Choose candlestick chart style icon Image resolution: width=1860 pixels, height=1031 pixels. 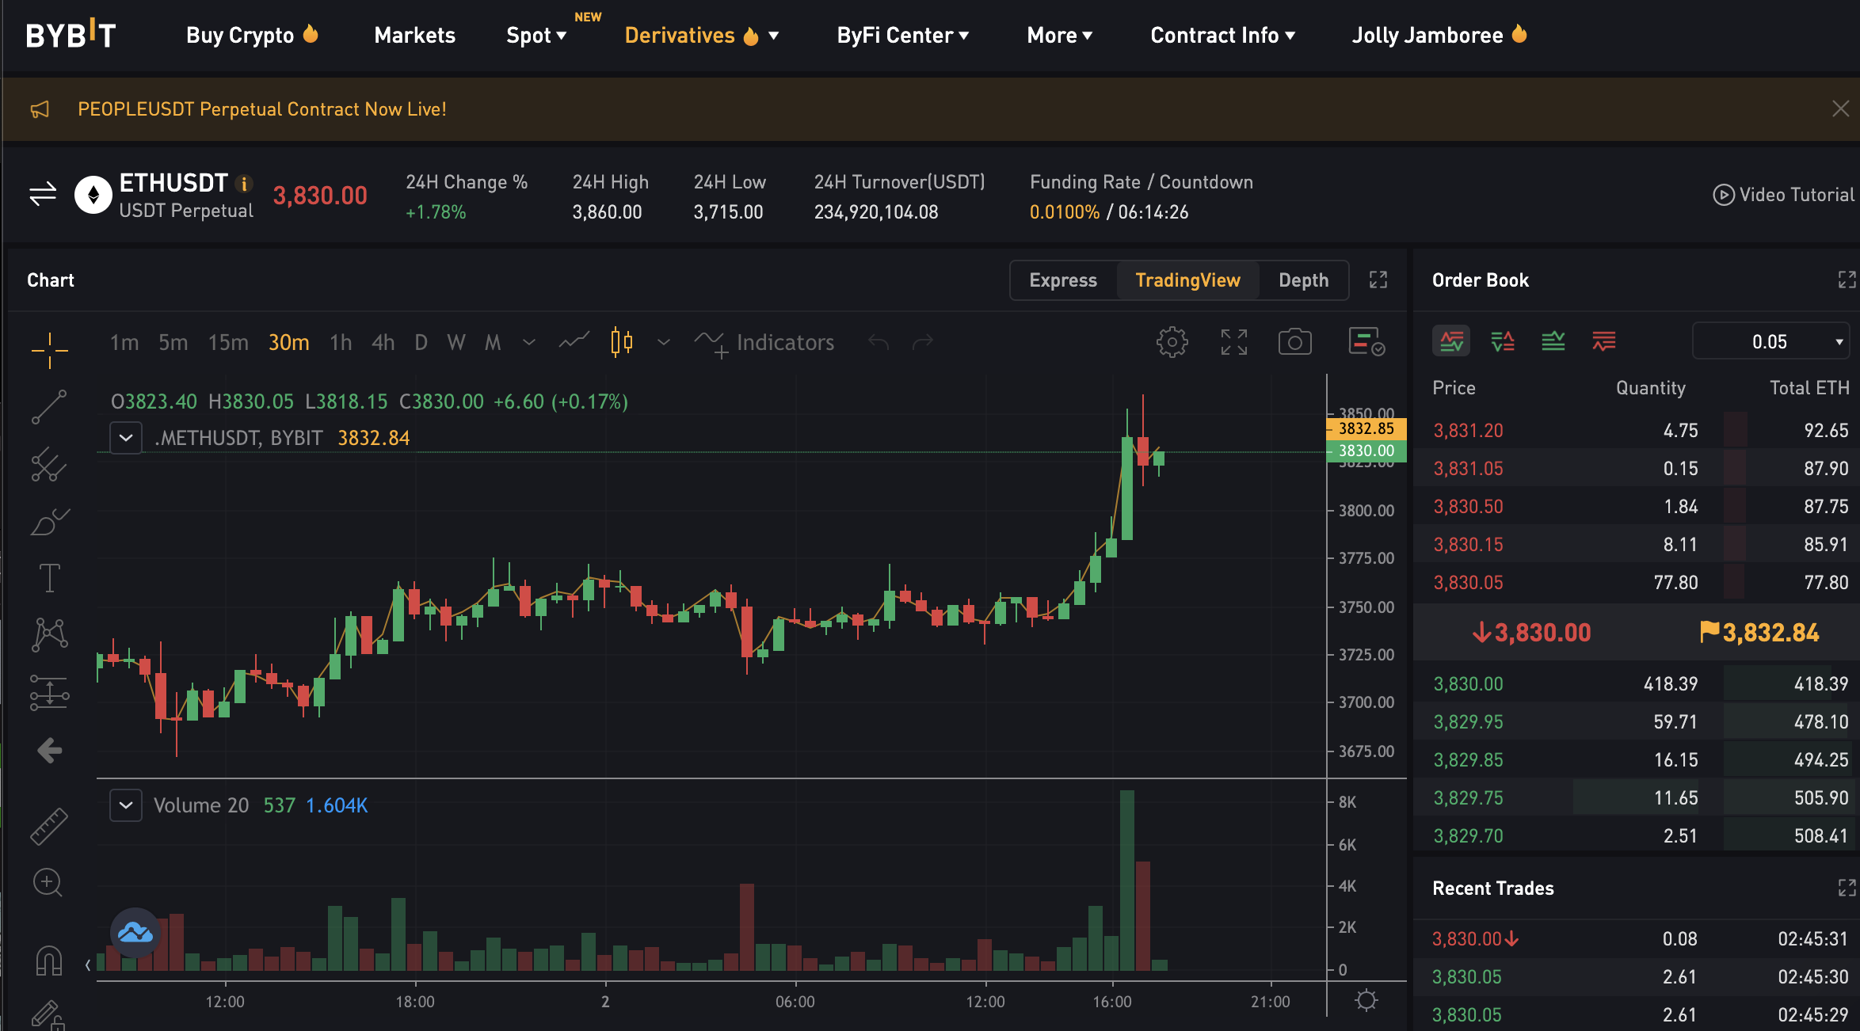(622, 342)
